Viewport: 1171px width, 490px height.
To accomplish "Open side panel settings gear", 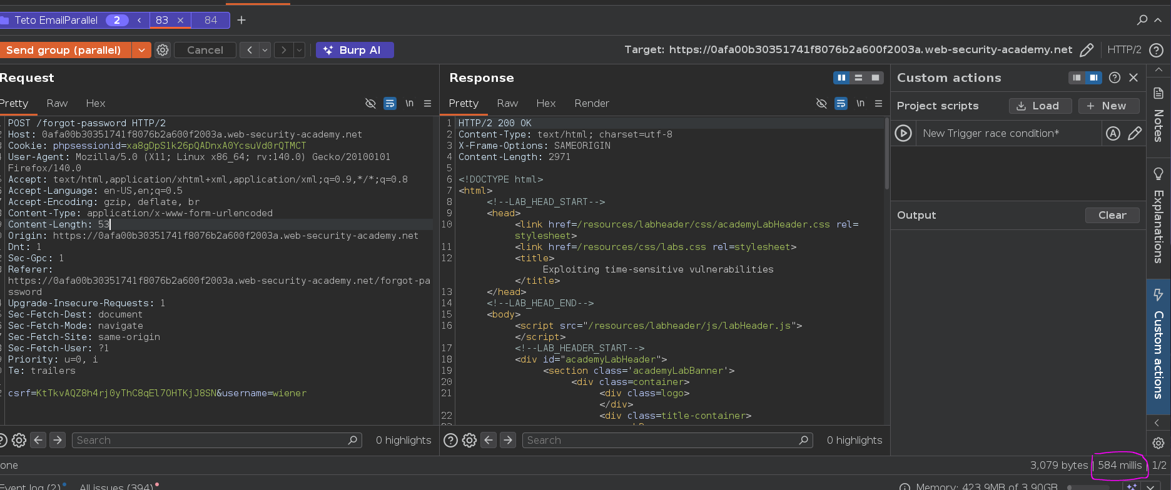I will [1158, 442].
